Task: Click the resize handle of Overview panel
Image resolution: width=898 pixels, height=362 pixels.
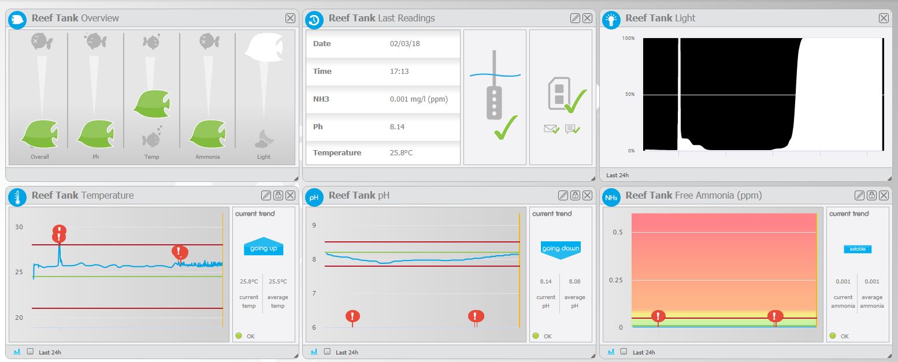Action: coord(295,178)
